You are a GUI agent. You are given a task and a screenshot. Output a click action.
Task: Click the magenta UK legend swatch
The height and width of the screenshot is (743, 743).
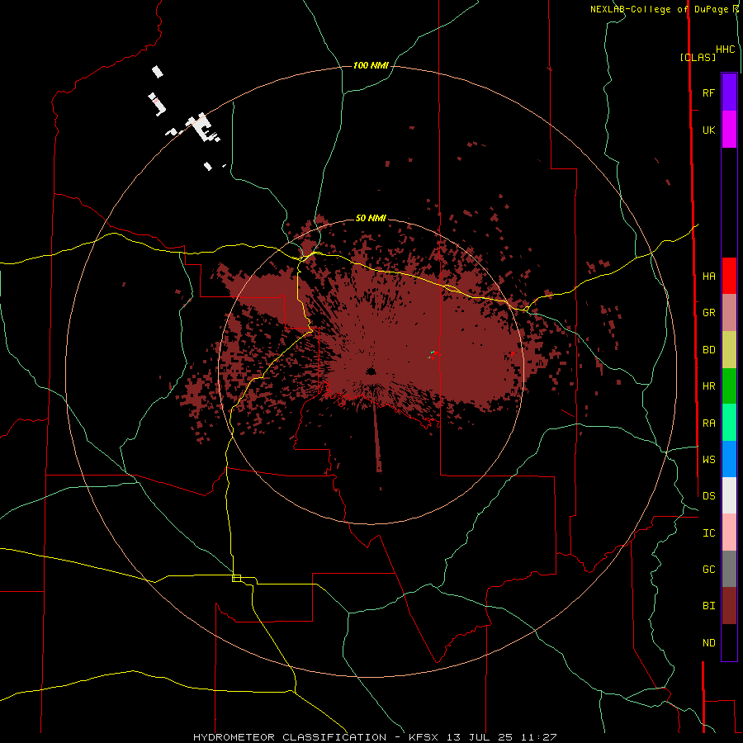tap(729, 130)
